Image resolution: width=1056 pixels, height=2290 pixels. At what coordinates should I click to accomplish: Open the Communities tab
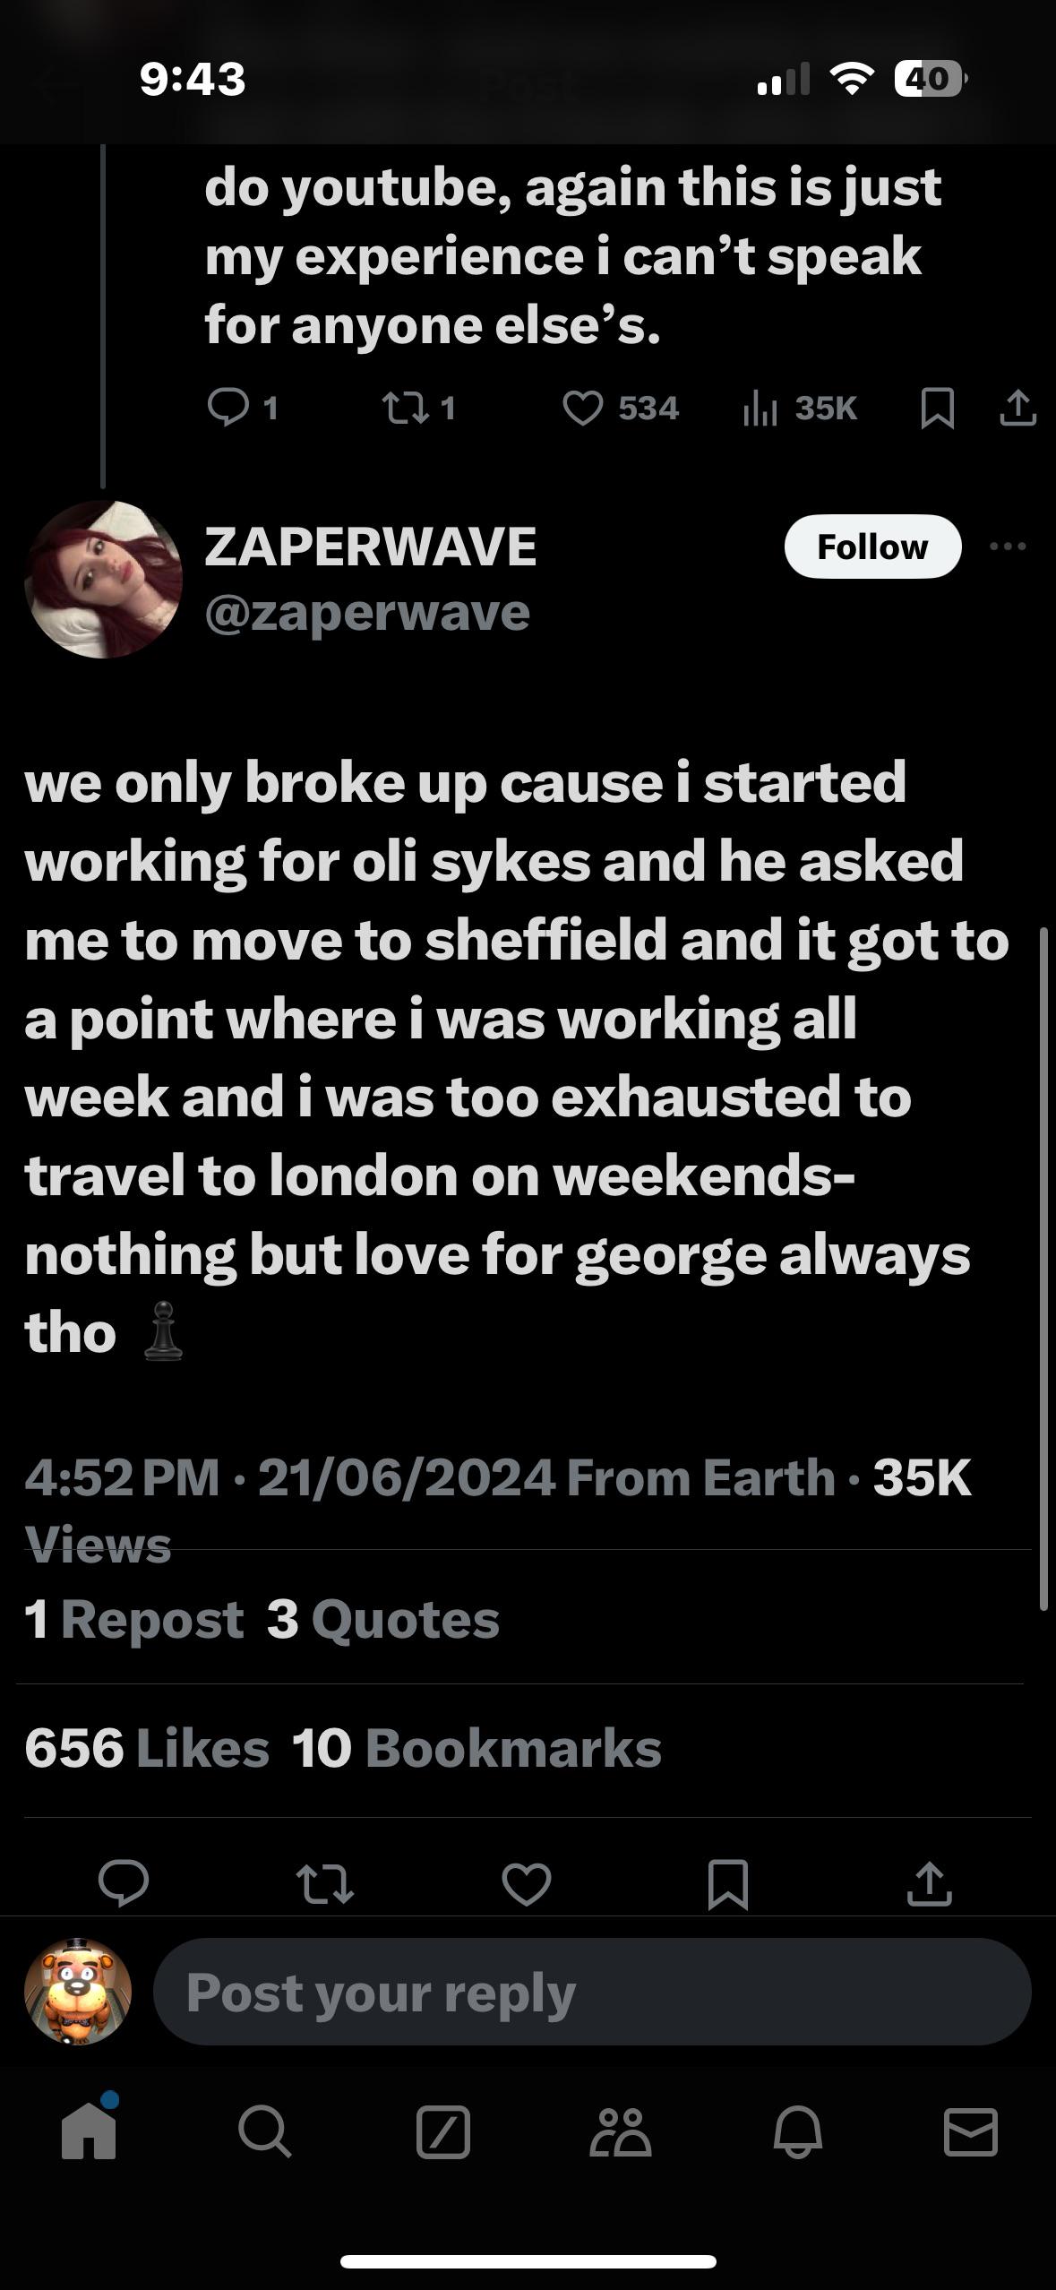(620, 2132)
